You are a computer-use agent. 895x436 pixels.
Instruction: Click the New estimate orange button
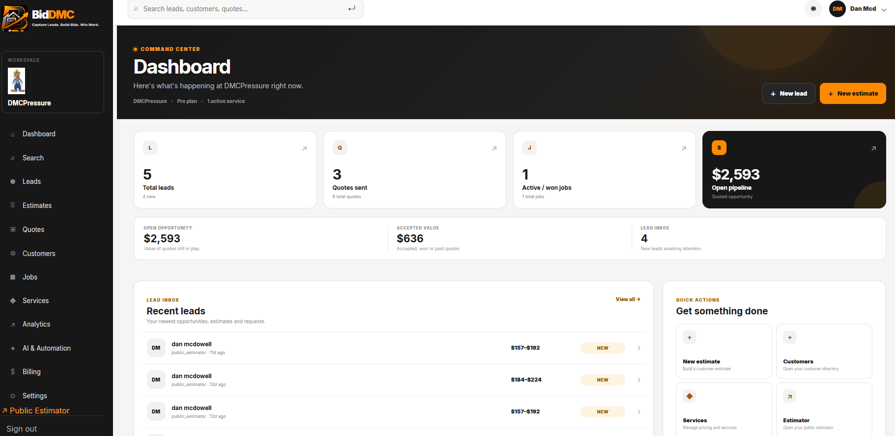853,94
